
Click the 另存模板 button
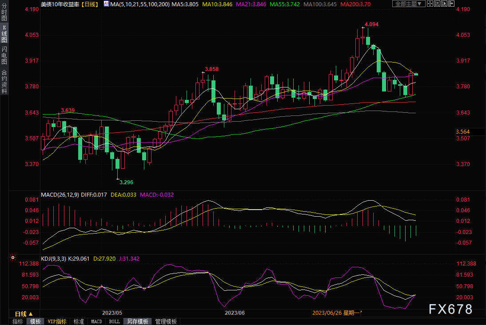click(x=137, y=321)
